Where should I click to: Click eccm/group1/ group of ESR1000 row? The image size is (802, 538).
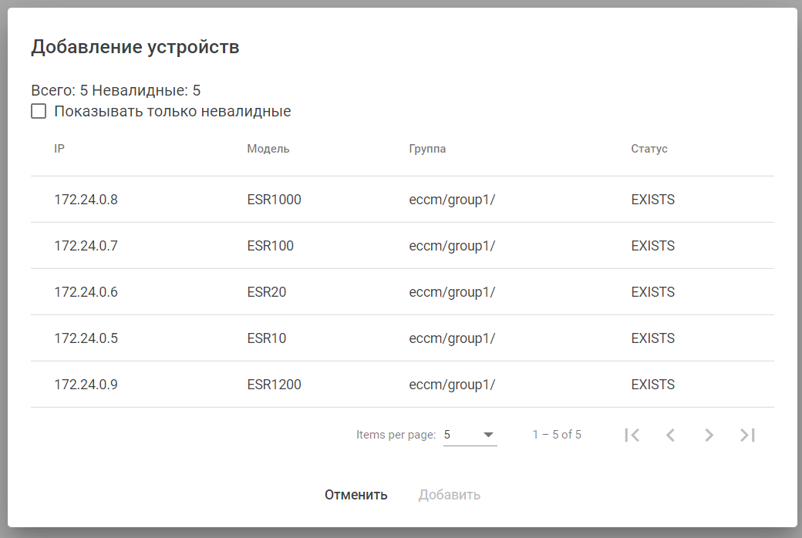tap(452, 200)
